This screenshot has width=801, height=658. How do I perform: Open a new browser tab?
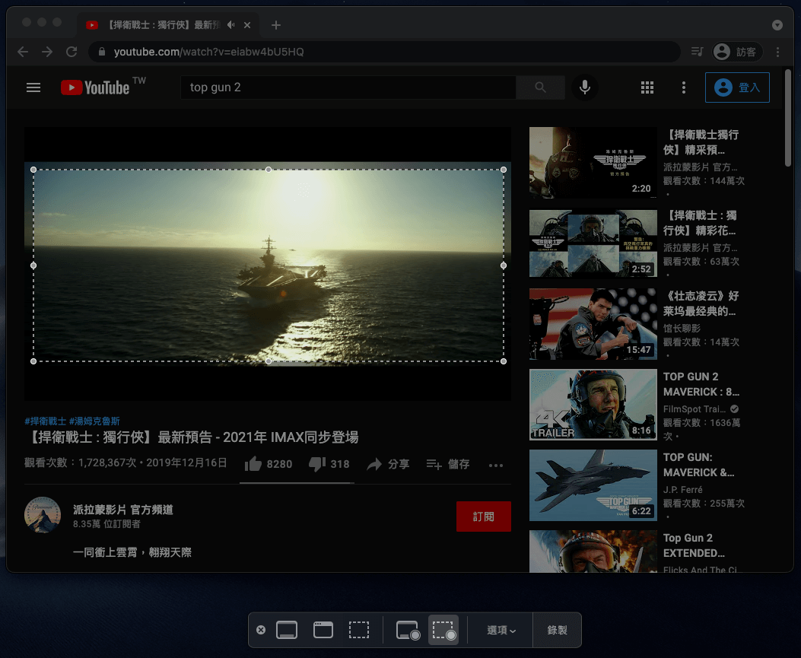pyautogui.click(x=276, y=24)
